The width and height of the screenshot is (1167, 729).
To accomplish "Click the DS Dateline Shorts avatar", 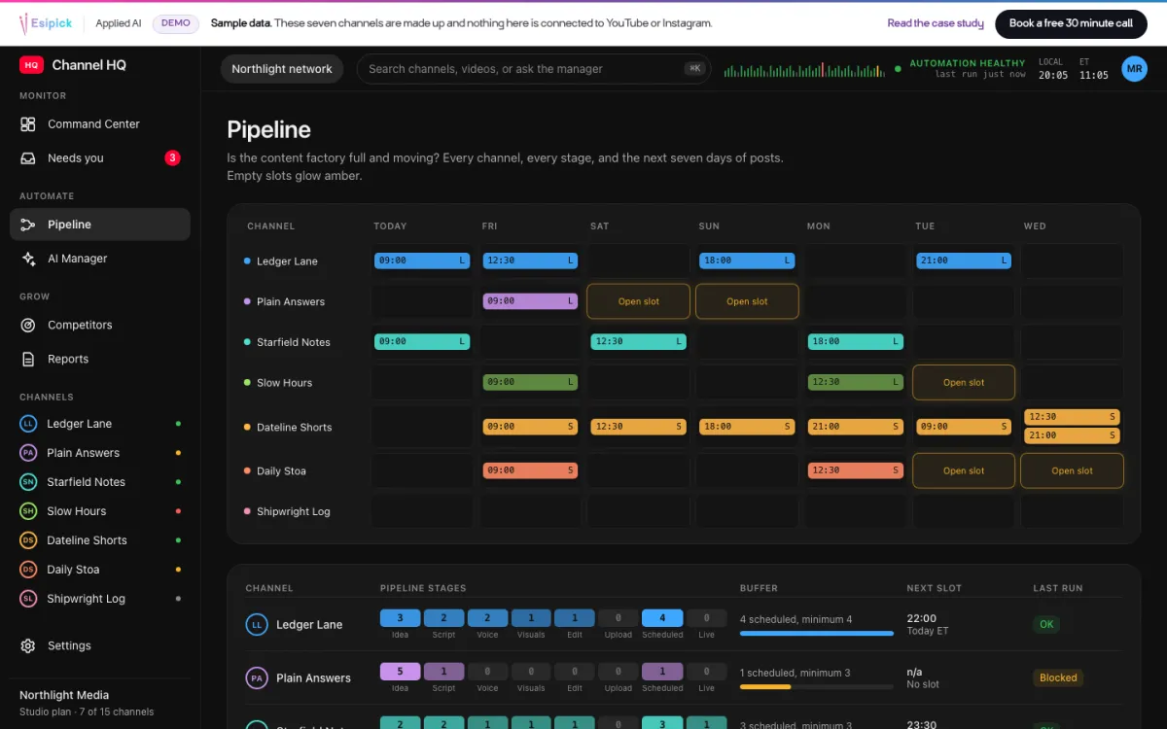I will click(28, 540).
